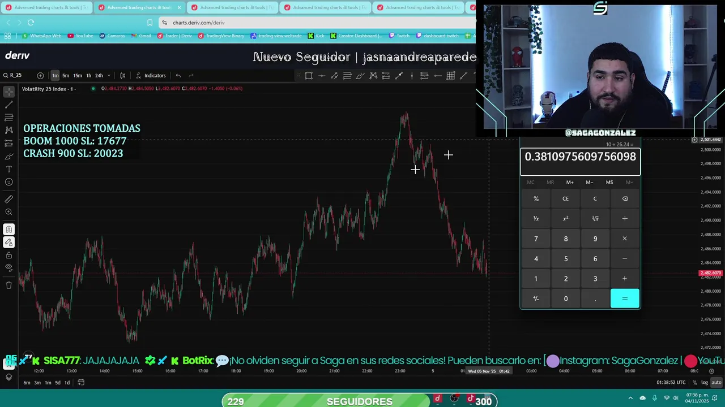Image resolution: width=725 pixels, height=407 pixels.
Task: Toggle lock all drawings
Action: tap(8, 256)
